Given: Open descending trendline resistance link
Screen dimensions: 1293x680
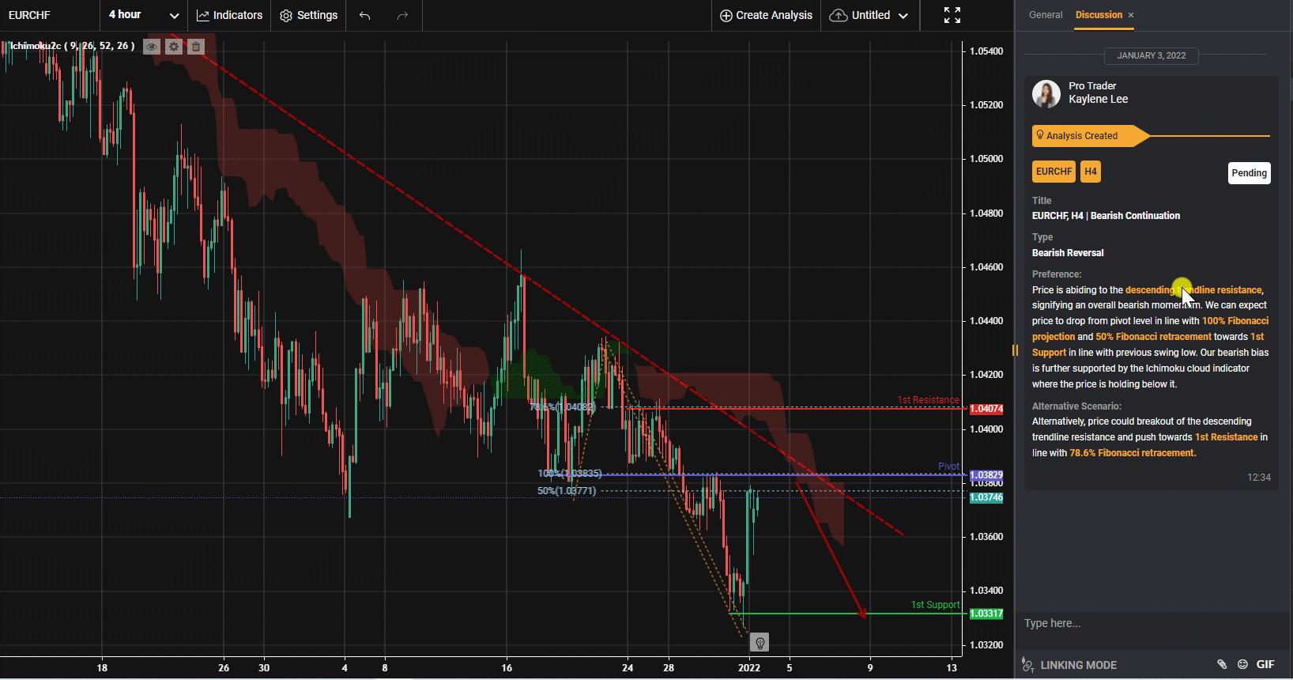Looking at the screenshot, I should (1193, 290).
